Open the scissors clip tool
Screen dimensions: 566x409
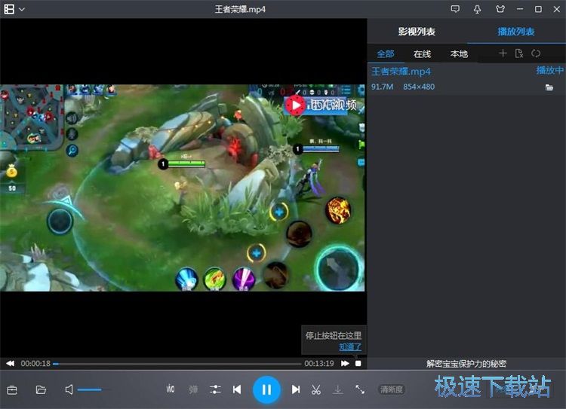316,389
